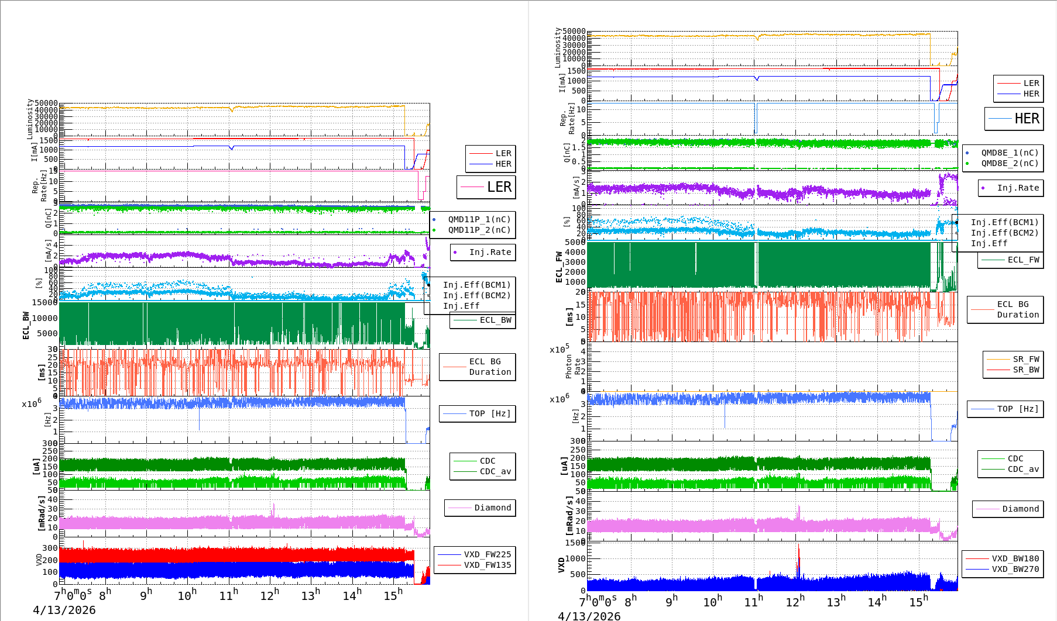Viewport: 1057px width, 621px height.
Task: Click the 4/13/2026 date under left plot
Action: pyautogui.click(x=64, y=610)
